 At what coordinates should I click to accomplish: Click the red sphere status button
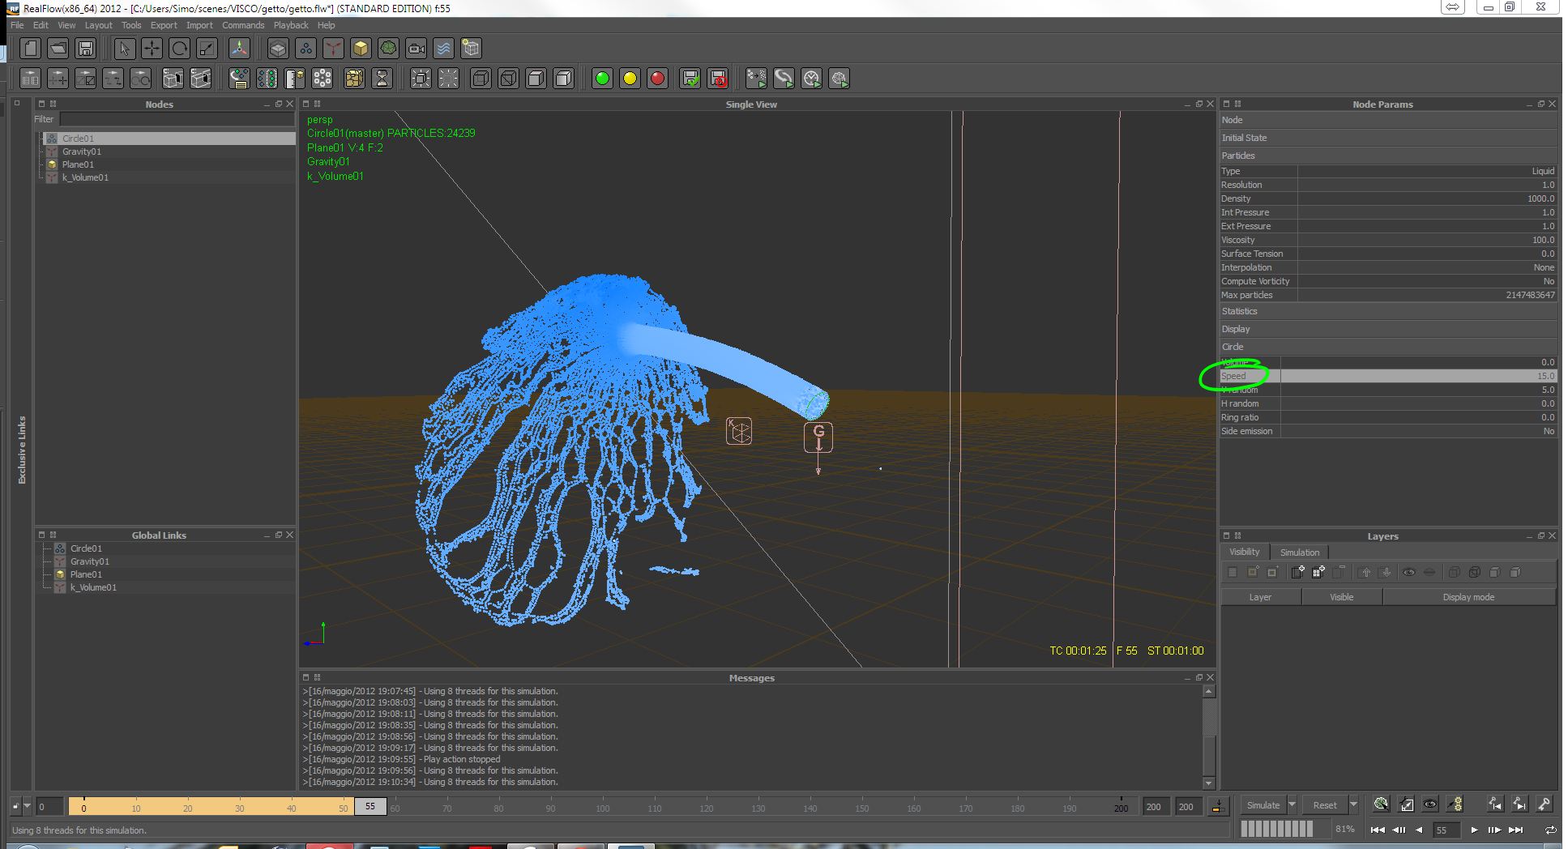point(657,79)
